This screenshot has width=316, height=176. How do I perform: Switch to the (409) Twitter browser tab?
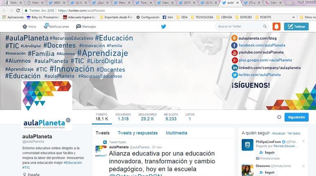[57, 3]
